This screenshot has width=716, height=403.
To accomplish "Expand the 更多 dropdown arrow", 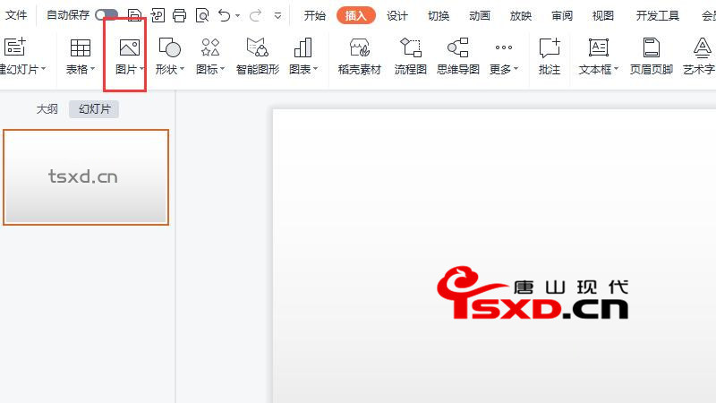I will [x=516, y=69].
